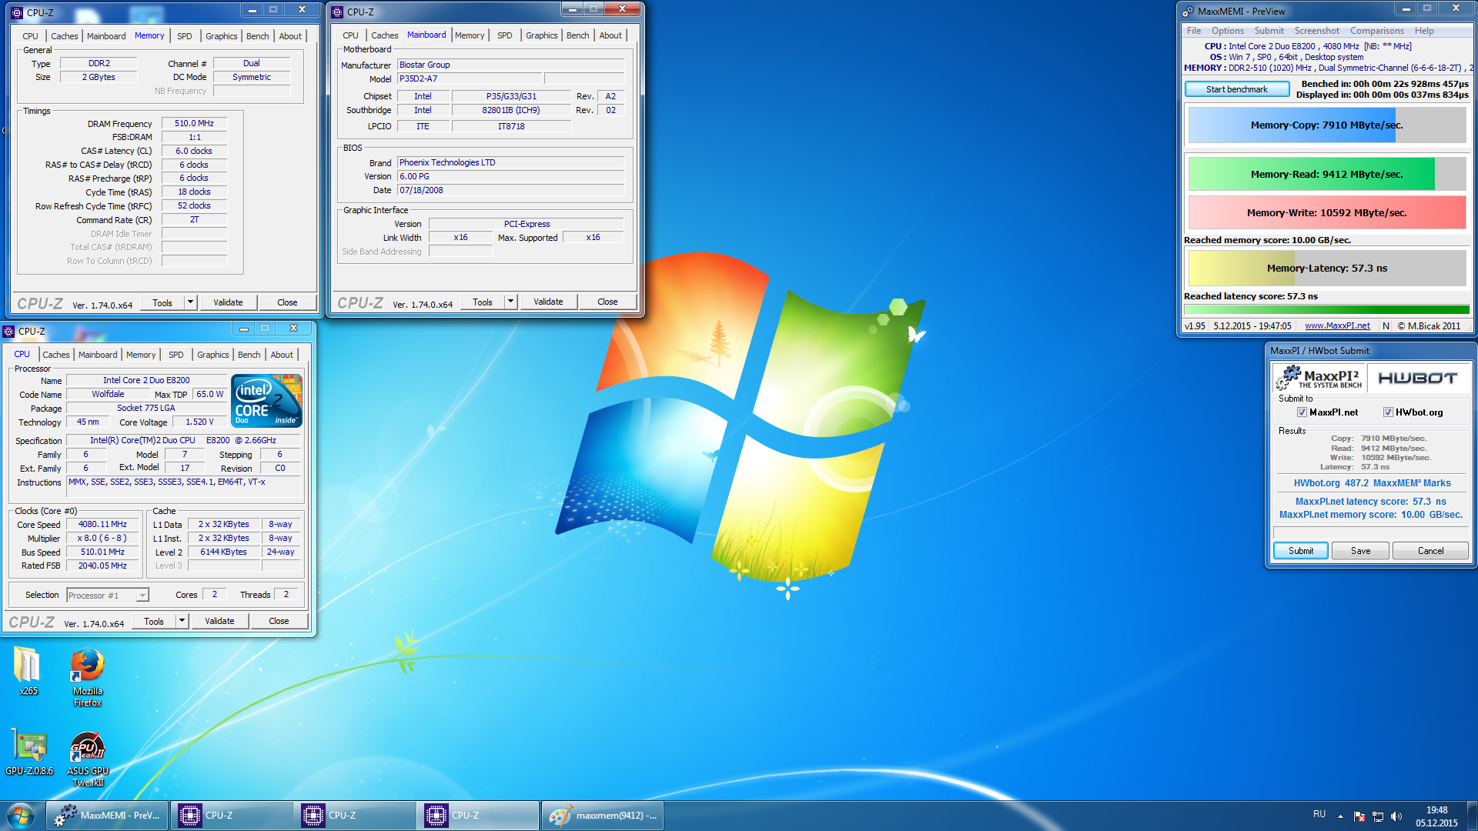The width and height of the screenshot is (1478, 831).
Task: Click the empty text field in HWbot Submit
Action: [1370, 532]
